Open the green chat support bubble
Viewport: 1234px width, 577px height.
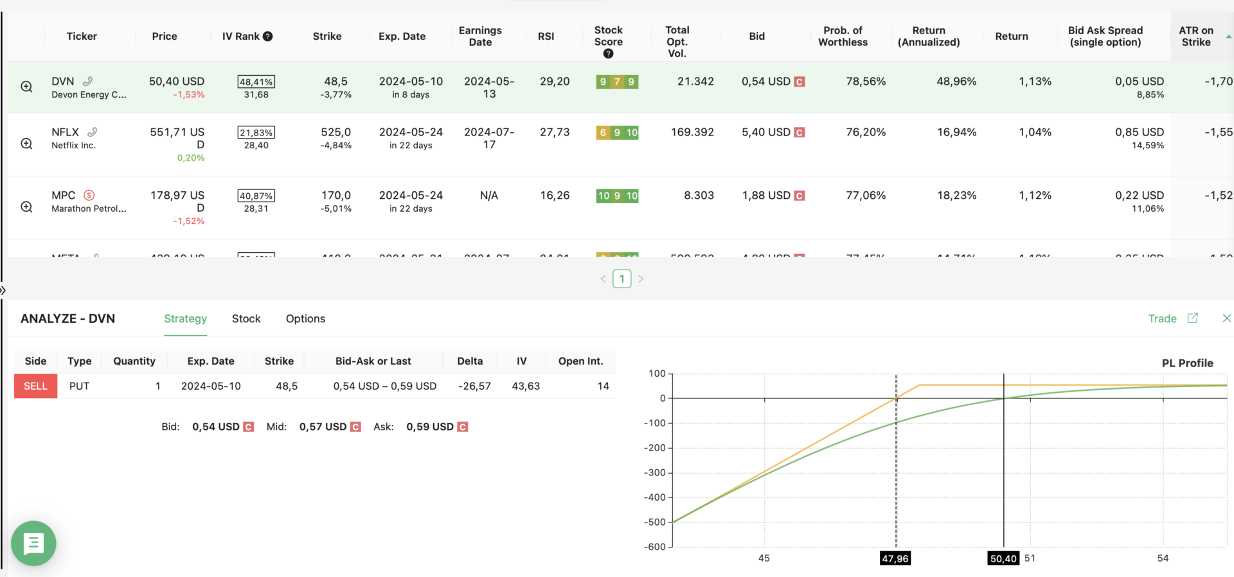point(33,543)
